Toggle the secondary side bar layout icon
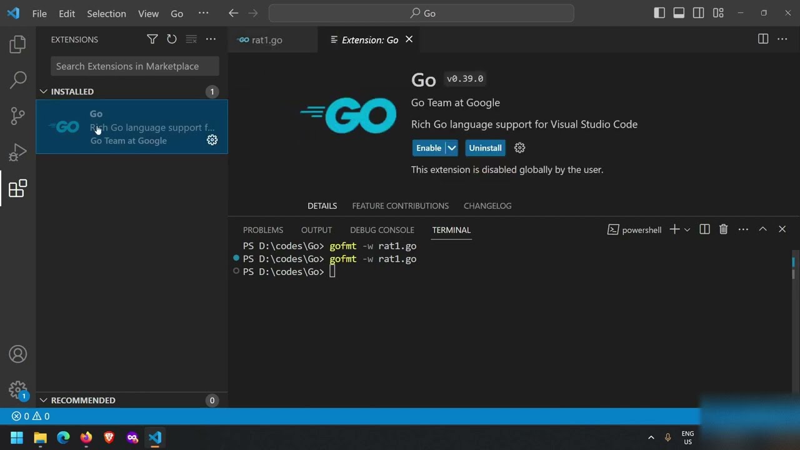This screenshot has height=450, width=800. 699,13
